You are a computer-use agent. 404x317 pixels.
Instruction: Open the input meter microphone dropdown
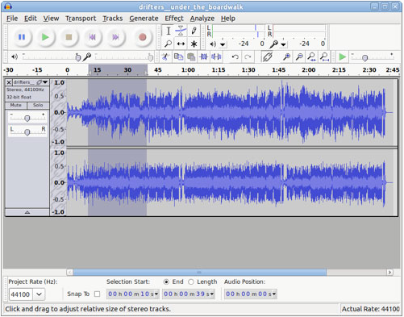[x=284, y=44]
